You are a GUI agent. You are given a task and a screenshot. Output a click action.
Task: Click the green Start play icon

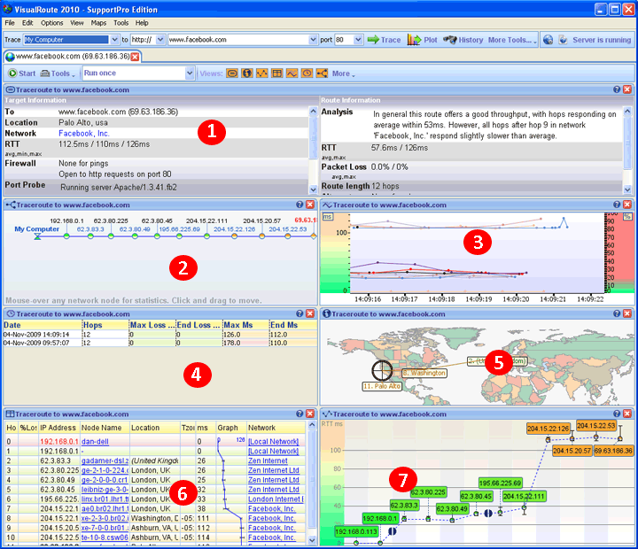[x=12, y=73]
